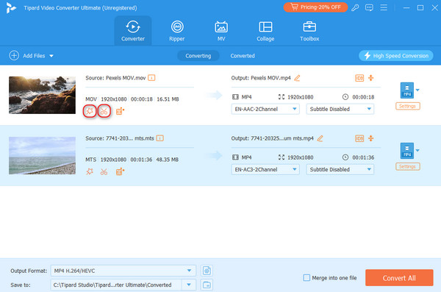Select the ocean beach MTS video thumbnail
Image resolution: width=441 pixels, height=292 pixels.
42,155
